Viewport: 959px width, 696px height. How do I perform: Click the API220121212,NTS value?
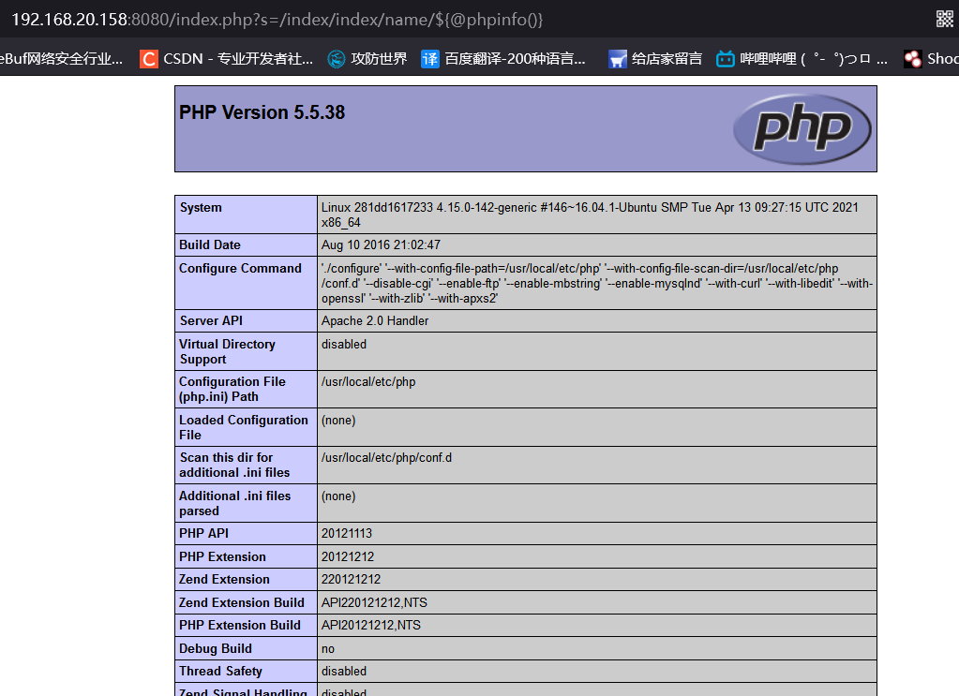pyautogui.click(x=374, y=602)
